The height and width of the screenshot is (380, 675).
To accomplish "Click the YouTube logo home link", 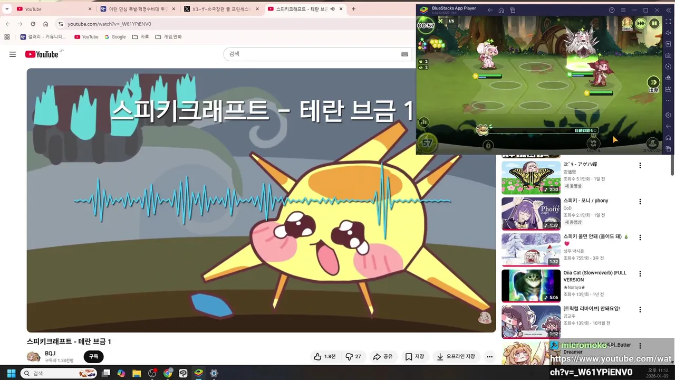I will [x=42, y=54].
